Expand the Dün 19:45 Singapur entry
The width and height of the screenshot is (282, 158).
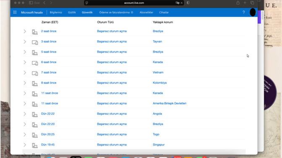(x=25, y=145)
